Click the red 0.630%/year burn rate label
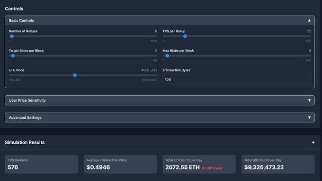322x181 pixels. 212,168
